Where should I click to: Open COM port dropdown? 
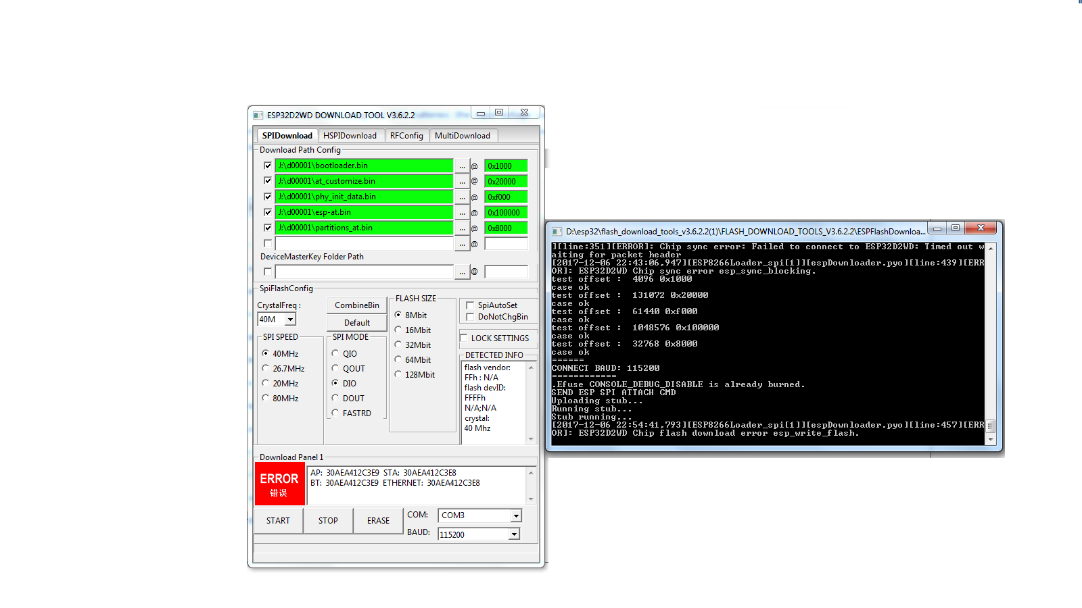(x=516, y=515)
